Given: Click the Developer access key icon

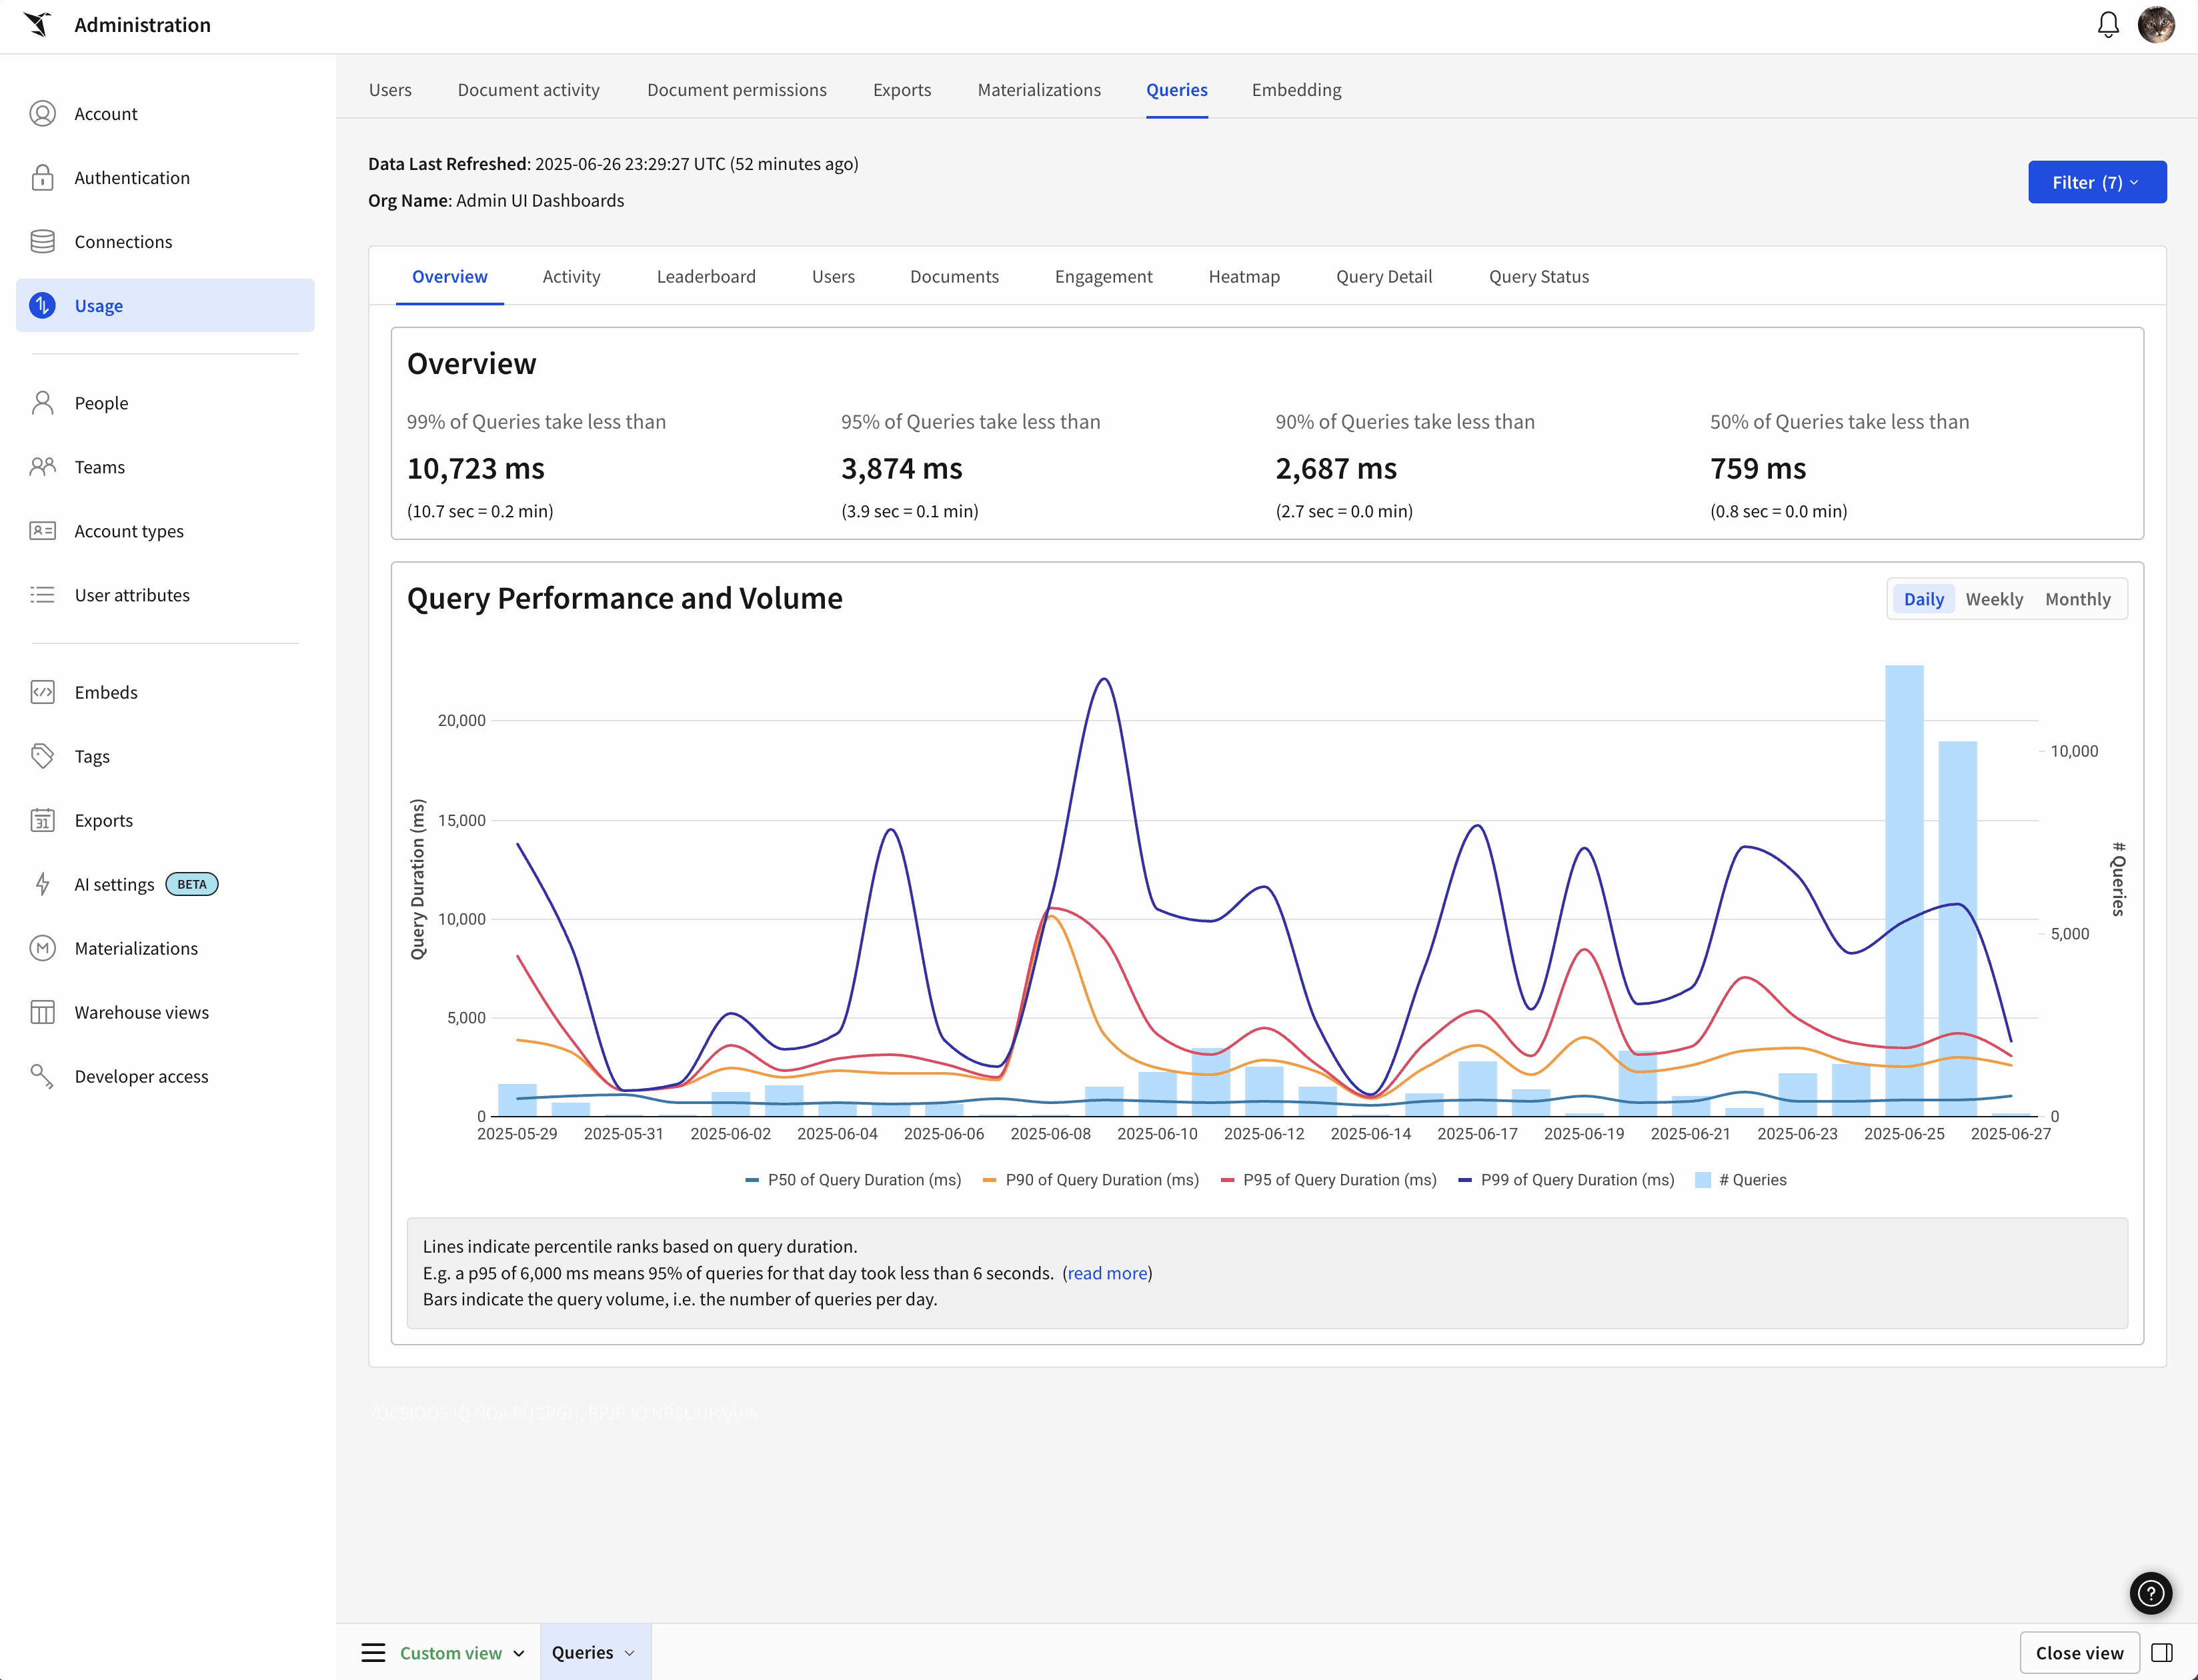Looking at the screenshot, I should pyautogui.click(x=42, y=1076).
